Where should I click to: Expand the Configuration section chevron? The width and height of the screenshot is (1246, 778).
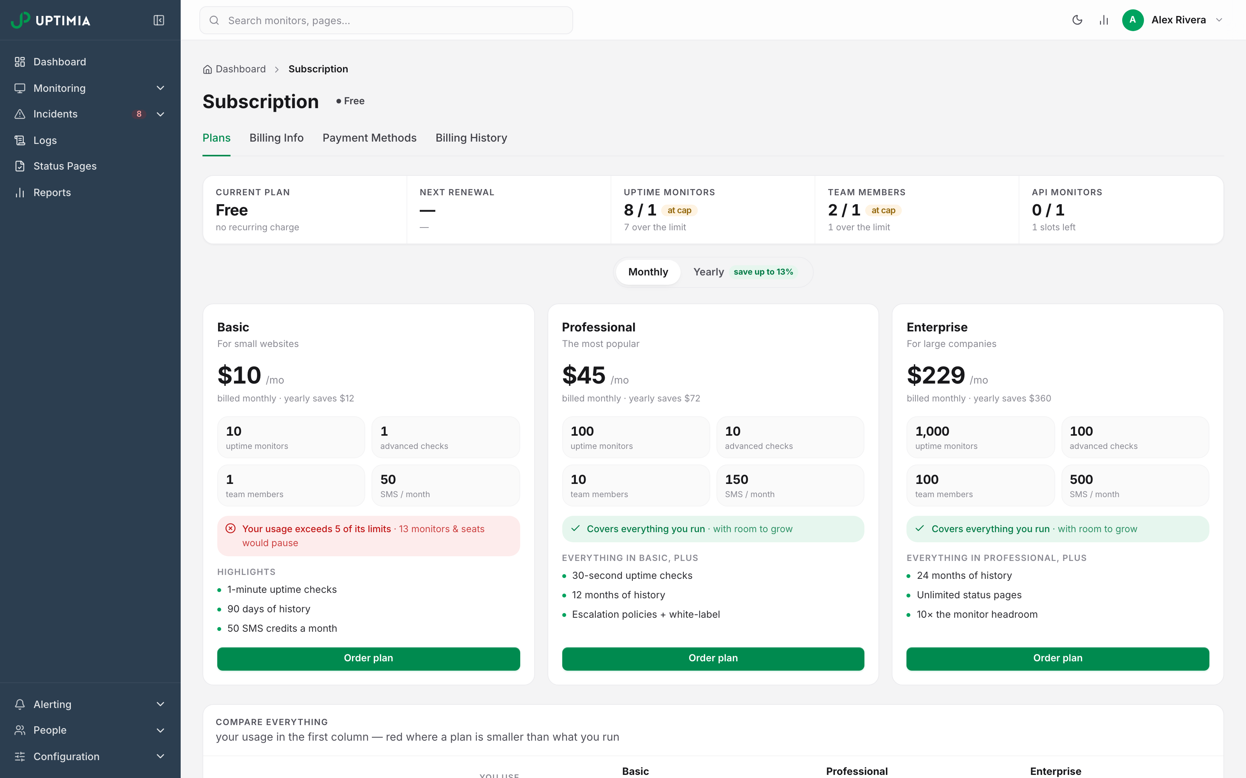(160, 756)
